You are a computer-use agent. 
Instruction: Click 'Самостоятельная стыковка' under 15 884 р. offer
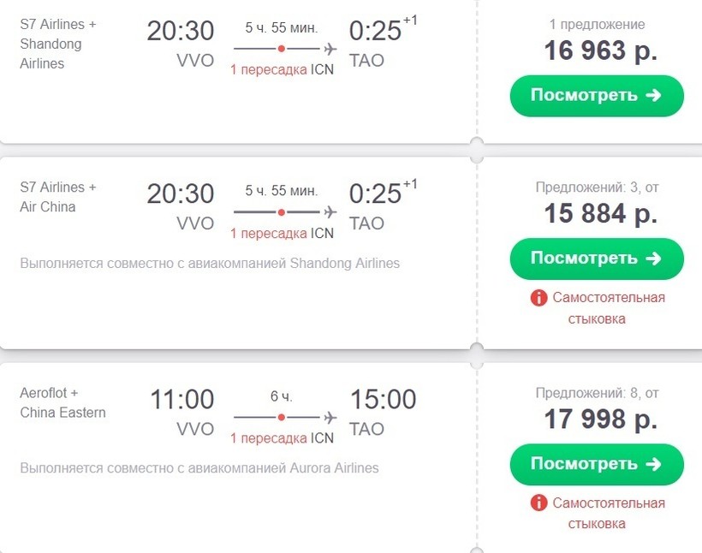tap(608, 308)
